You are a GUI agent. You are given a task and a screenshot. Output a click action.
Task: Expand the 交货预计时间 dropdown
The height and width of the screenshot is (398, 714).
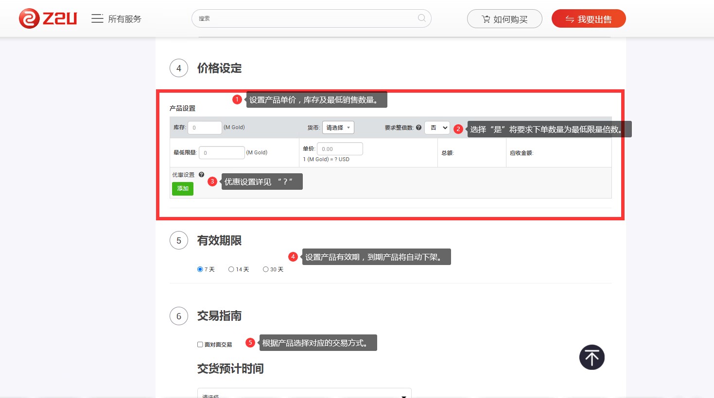click(304, 394)
